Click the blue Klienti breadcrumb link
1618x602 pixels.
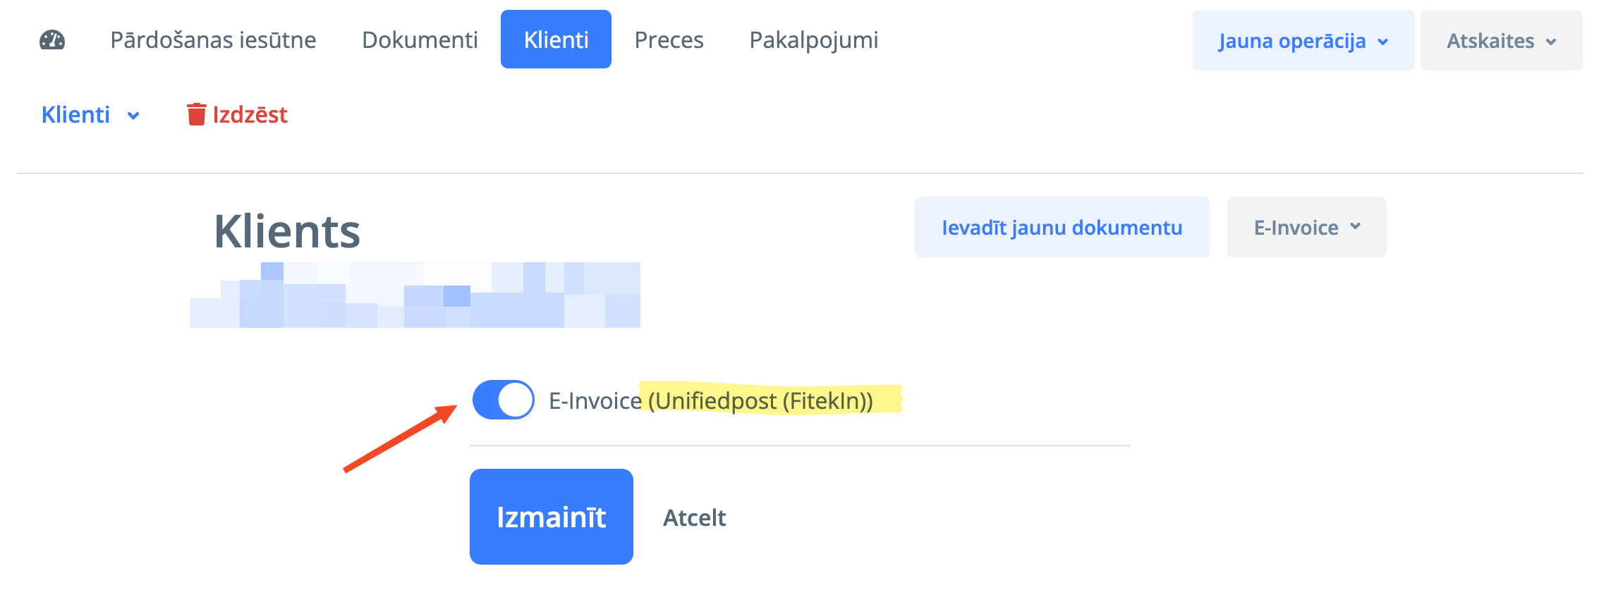coord(75,114)
